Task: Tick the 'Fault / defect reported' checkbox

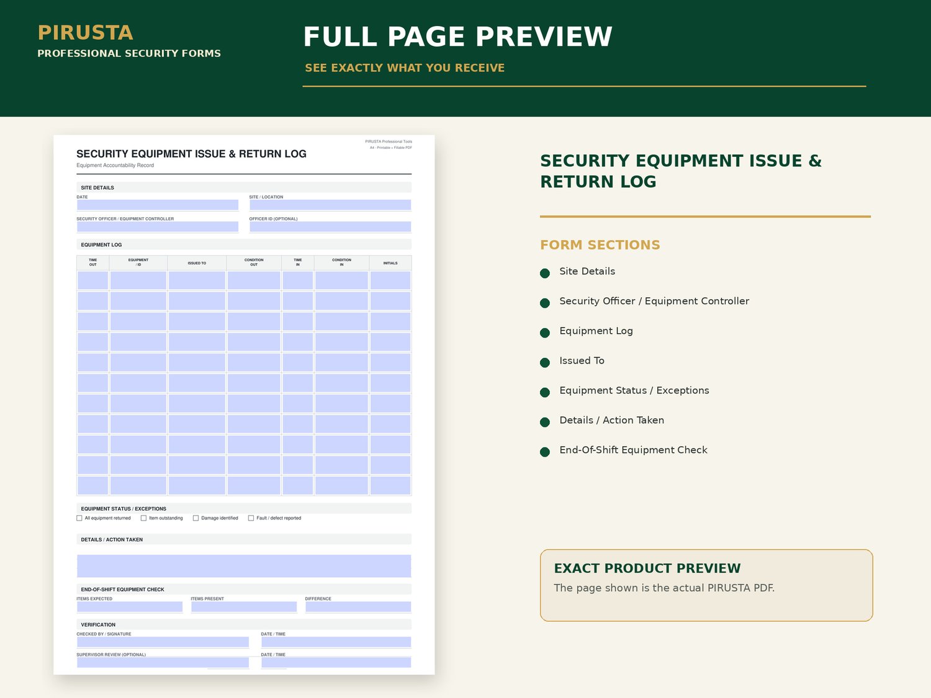Action: tap(251, 518)
